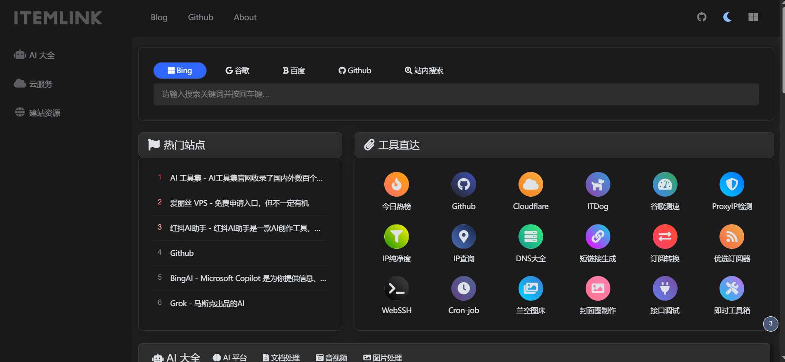Open About in top navigation
Screen dimensions: 785x362
245,17
